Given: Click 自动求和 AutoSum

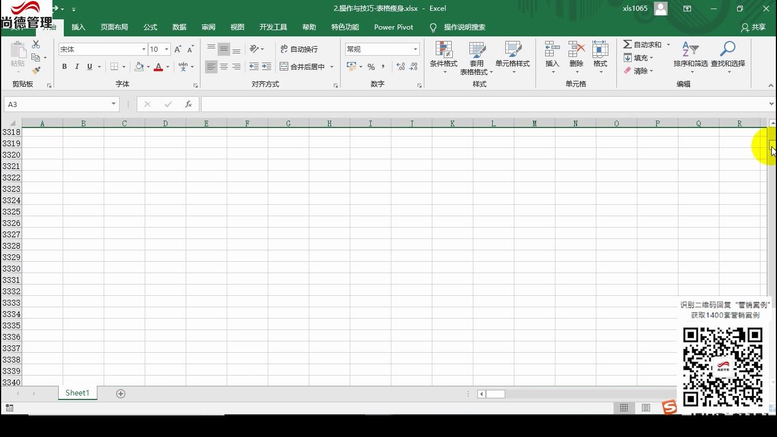Looking at the screenshot, I should (x=643, y=44).
